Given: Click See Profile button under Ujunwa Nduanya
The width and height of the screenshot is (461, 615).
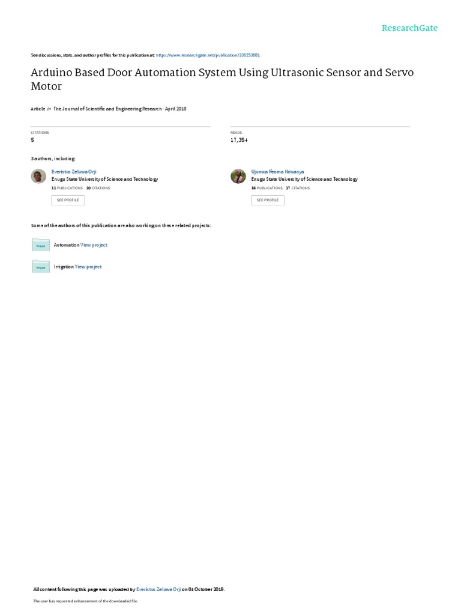Looking at the screenshot, I should [x=268, y=200].
